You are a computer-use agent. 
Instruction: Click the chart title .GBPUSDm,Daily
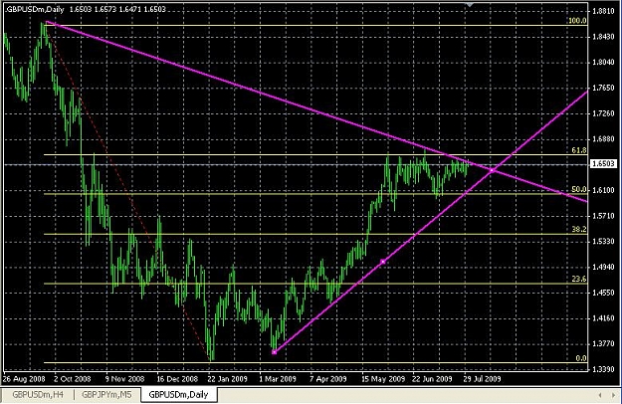coord(35,9)
